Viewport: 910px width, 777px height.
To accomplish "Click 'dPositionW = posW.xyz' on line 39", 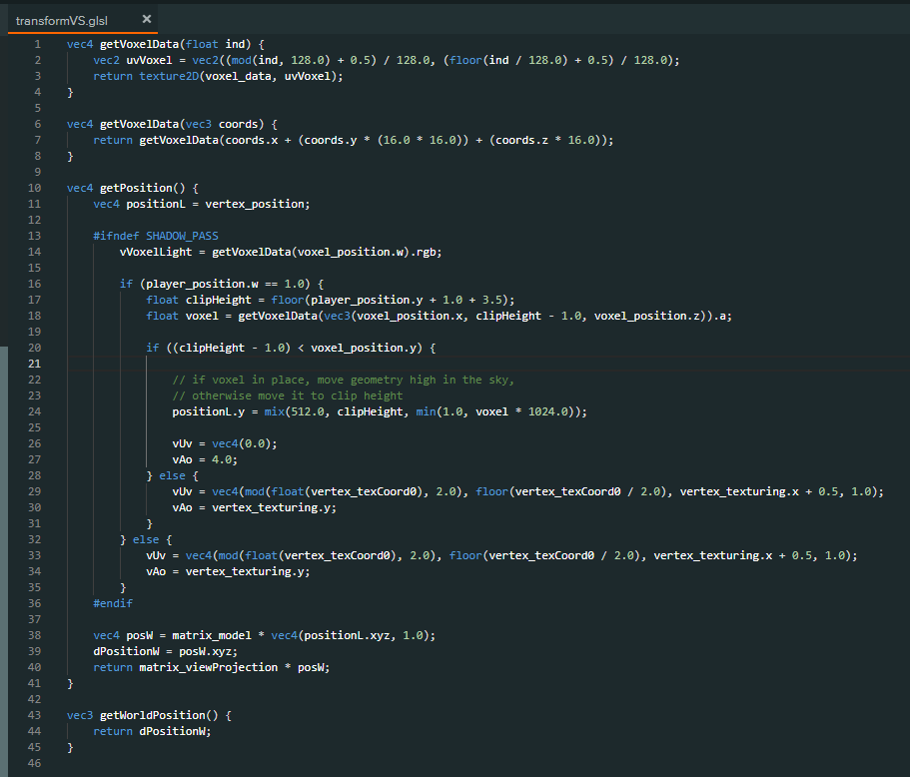I will (166, 651).
